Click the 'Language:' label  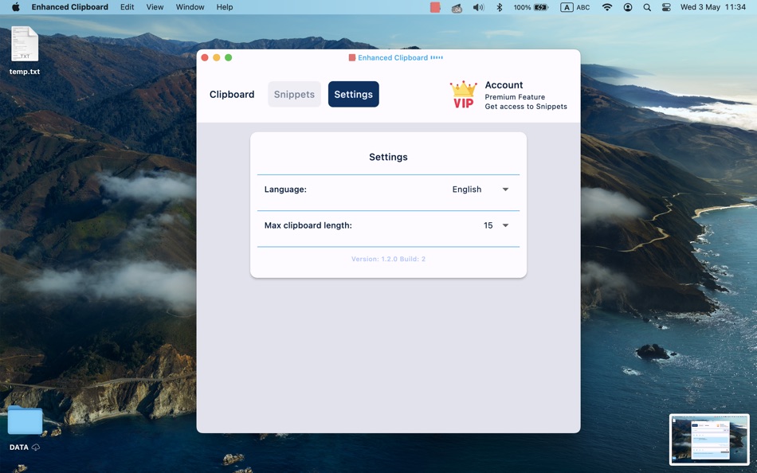coord(285,190)
